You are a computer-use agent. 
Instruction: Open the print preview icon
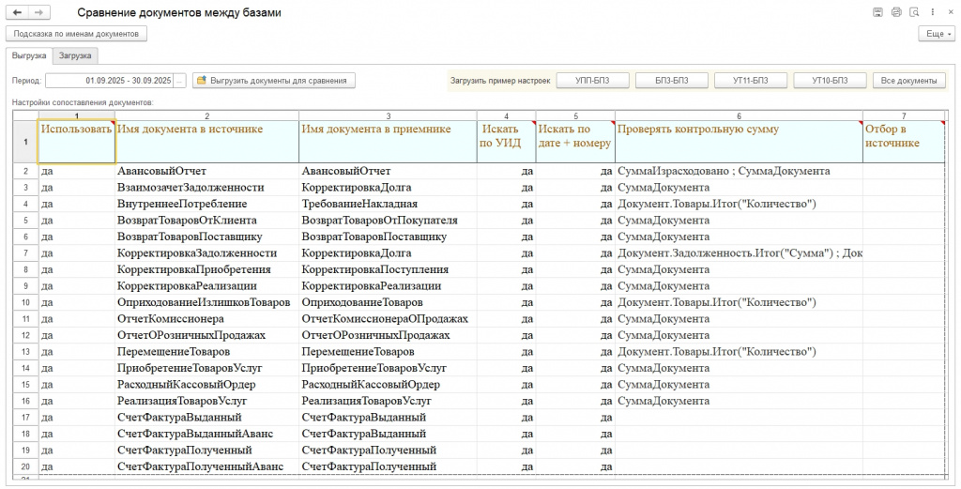(914, 12)
